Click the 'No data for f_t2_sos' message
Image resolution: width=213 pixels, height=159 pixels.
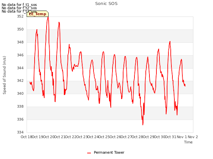(x=19, y=8)
